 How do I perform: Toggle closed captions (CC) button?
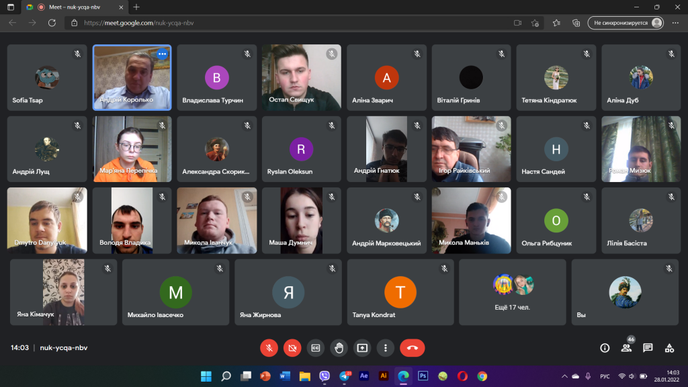[x=316, y=347]
